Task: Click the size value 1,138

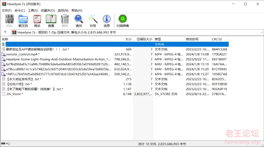Action: tap(127, 84)
